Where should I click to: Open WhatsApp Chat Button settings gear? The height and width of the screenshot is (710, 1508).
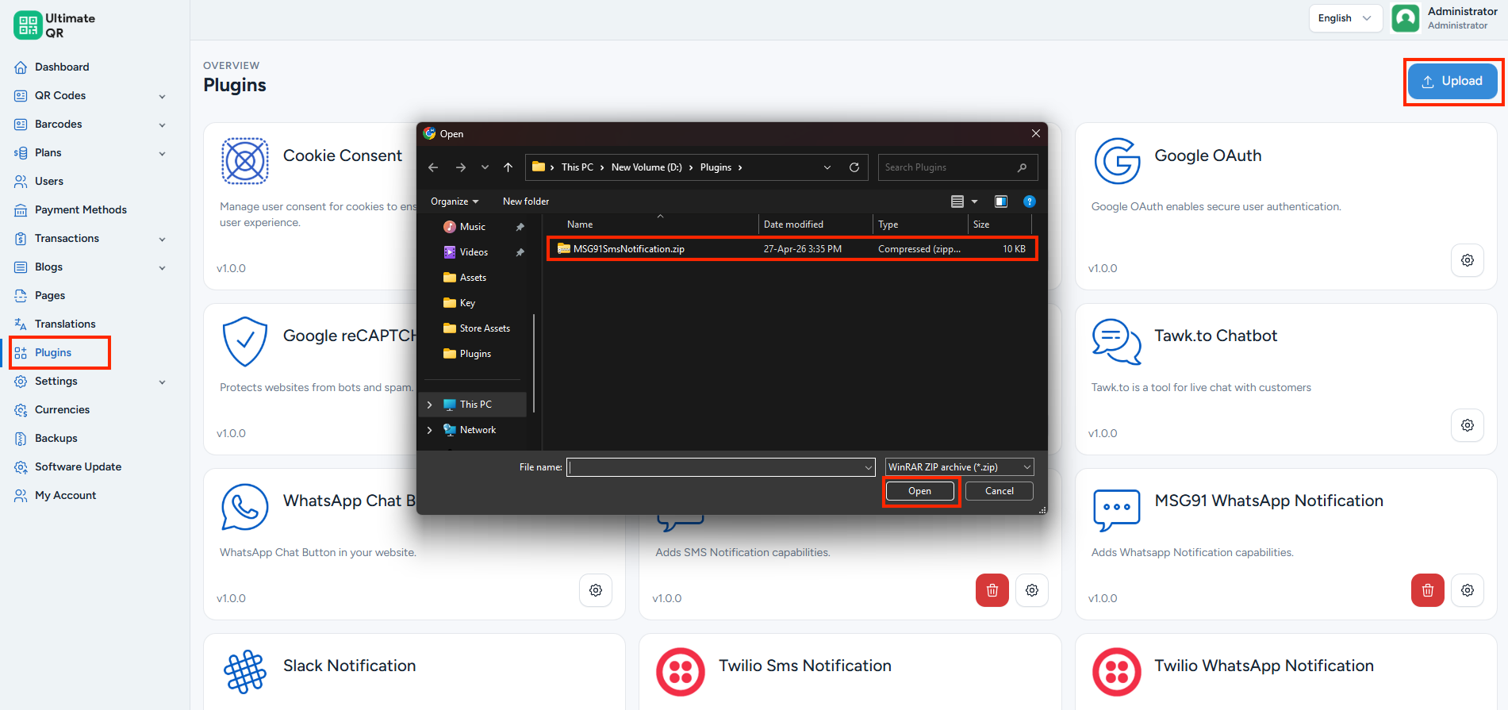(596, 590)
